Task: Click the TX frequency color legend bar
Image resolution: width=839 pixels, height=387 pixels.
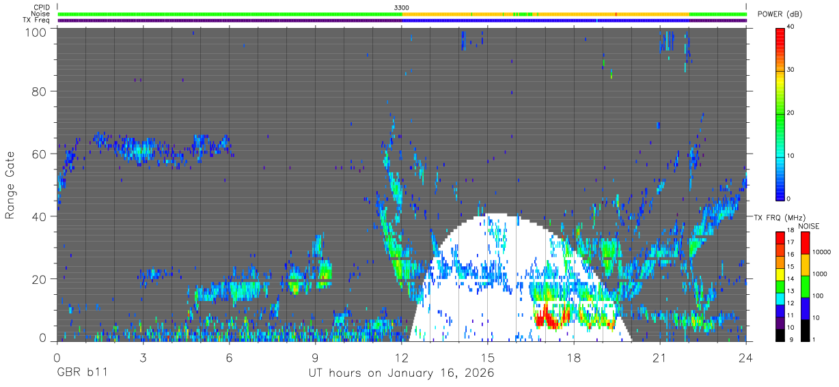Action: pos(780,287)
